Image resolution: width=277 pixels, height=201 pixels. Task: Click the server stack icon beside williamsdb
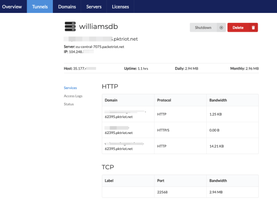(70, 27)
